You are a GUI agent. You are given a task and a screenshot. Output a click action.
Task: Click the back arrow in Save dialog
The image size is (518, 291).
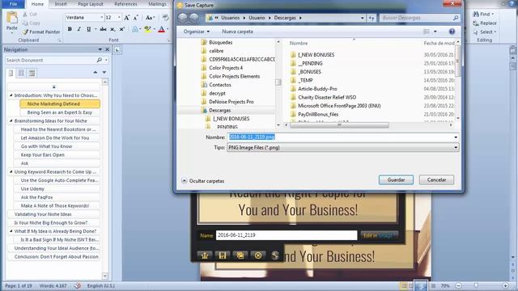182,18
